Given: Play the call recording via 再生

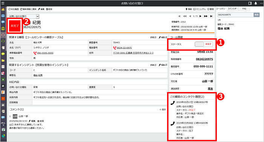Looking at the screenshot, I should click(x=210, y=89).
